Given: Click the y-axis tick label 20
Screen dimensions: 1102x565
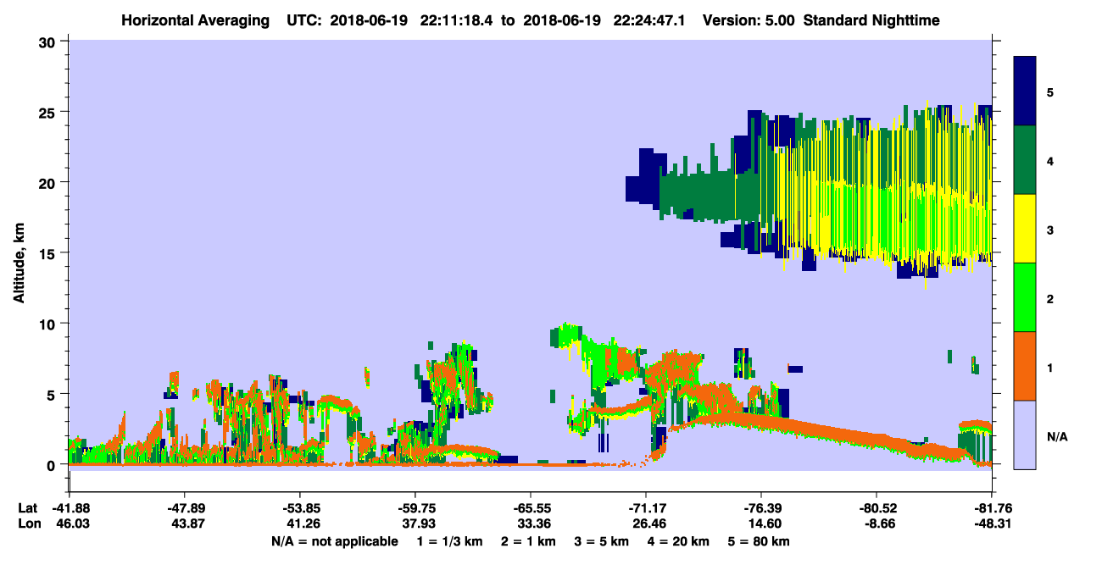Looking at the screenshot, I should tap(49, 182).
